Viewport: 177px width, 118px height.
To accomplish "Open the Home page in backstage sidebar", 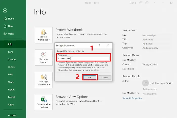I will tap(13, 19).
